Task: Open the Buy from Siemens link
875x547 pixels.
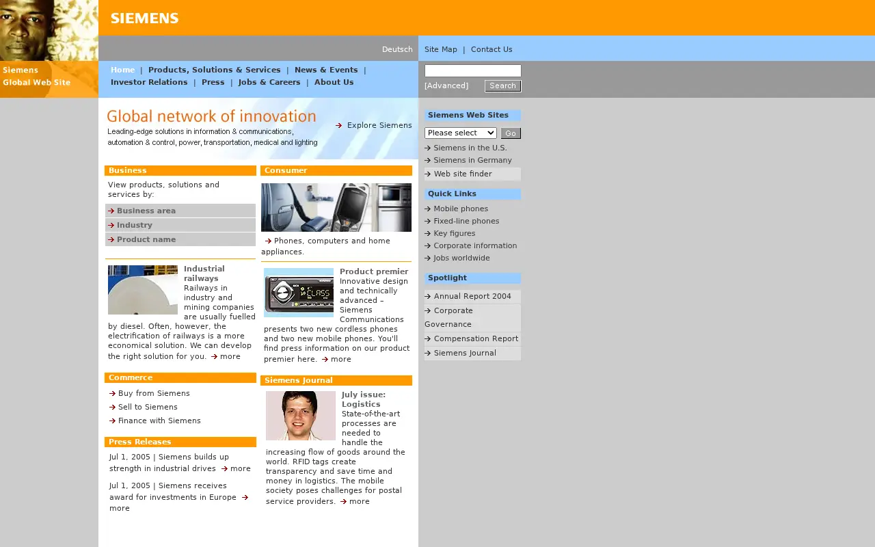Action: pyautogui.click(x=154, y=393)
